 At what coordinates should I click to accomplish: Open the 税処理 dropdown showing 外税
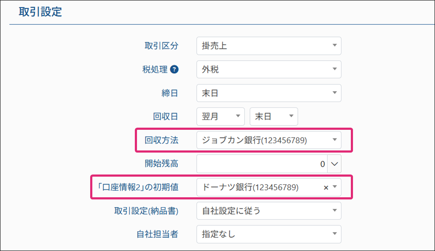268,70
